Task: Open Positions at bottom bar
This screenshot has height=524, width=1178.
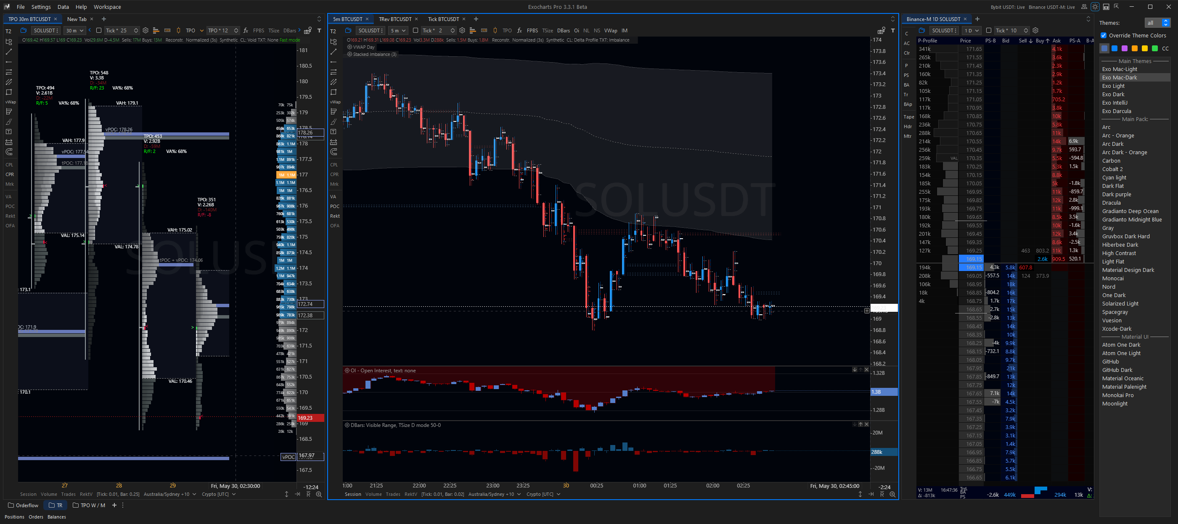Action: coord(15,517)
